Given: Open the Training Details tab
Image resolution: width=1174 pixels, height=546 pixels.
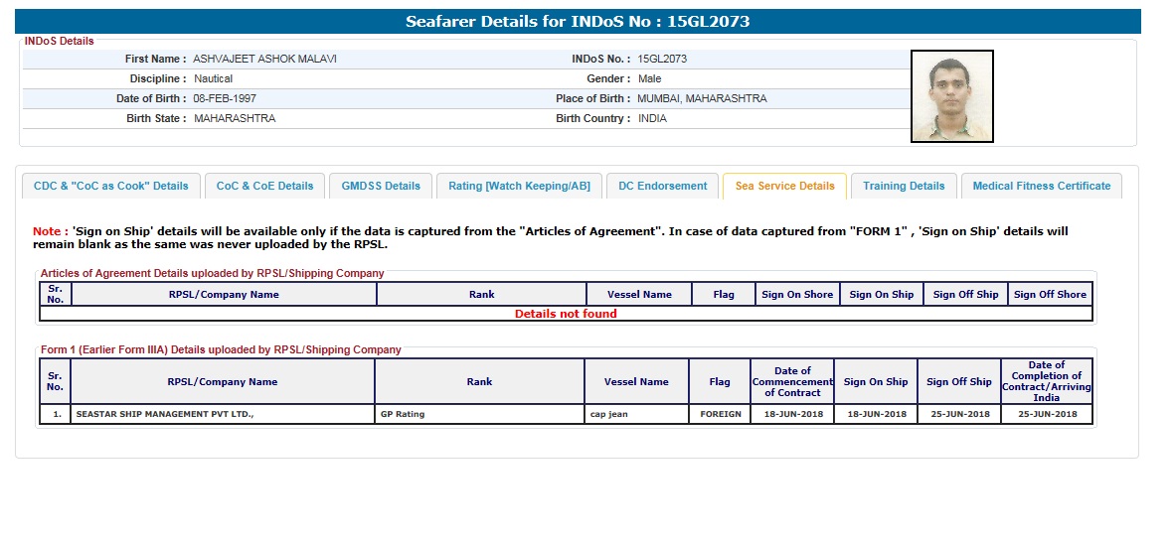Looking at the screenshot, I should tap(904, 187).
